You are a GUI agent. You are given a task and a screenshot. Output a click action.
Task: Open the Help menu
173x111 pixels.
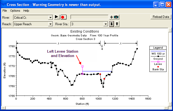click(x=26, y=11)
